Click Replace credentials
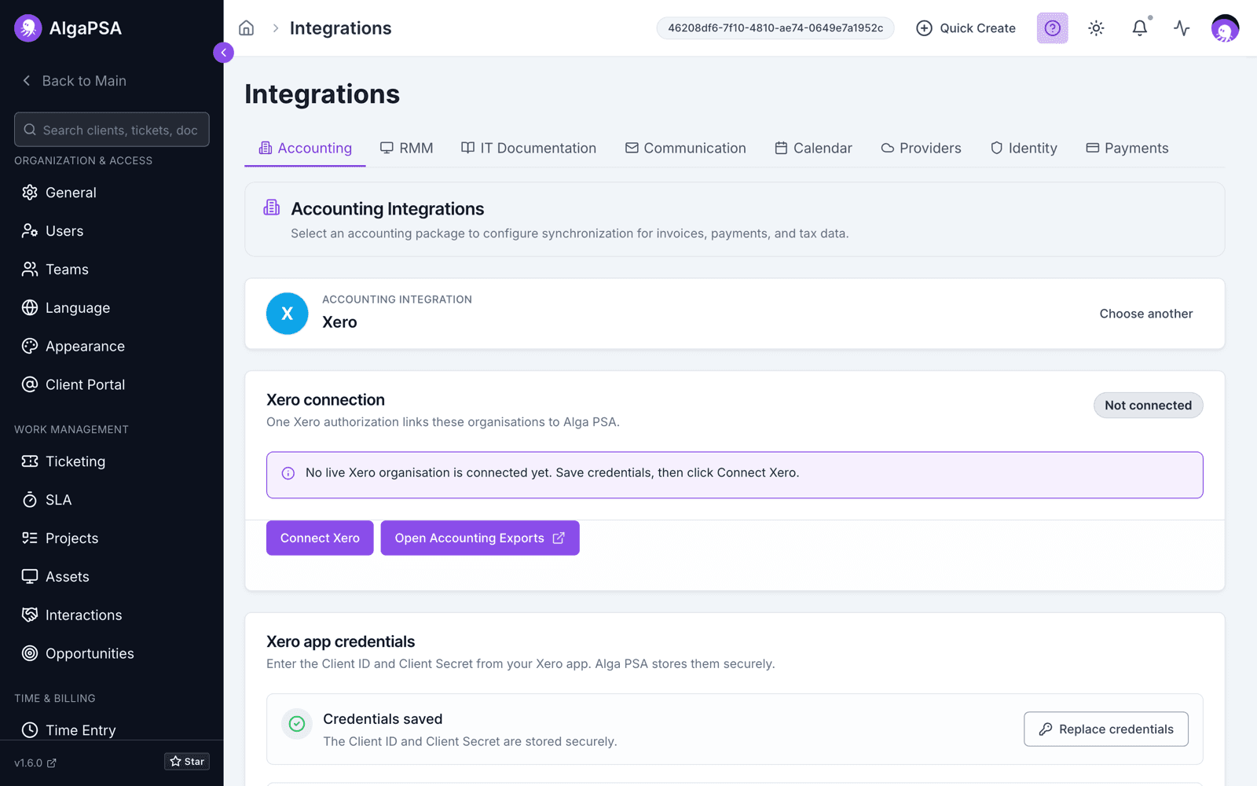Image resolution: width=1257 pixels, height=786 pixels. tap(1106, 729)
